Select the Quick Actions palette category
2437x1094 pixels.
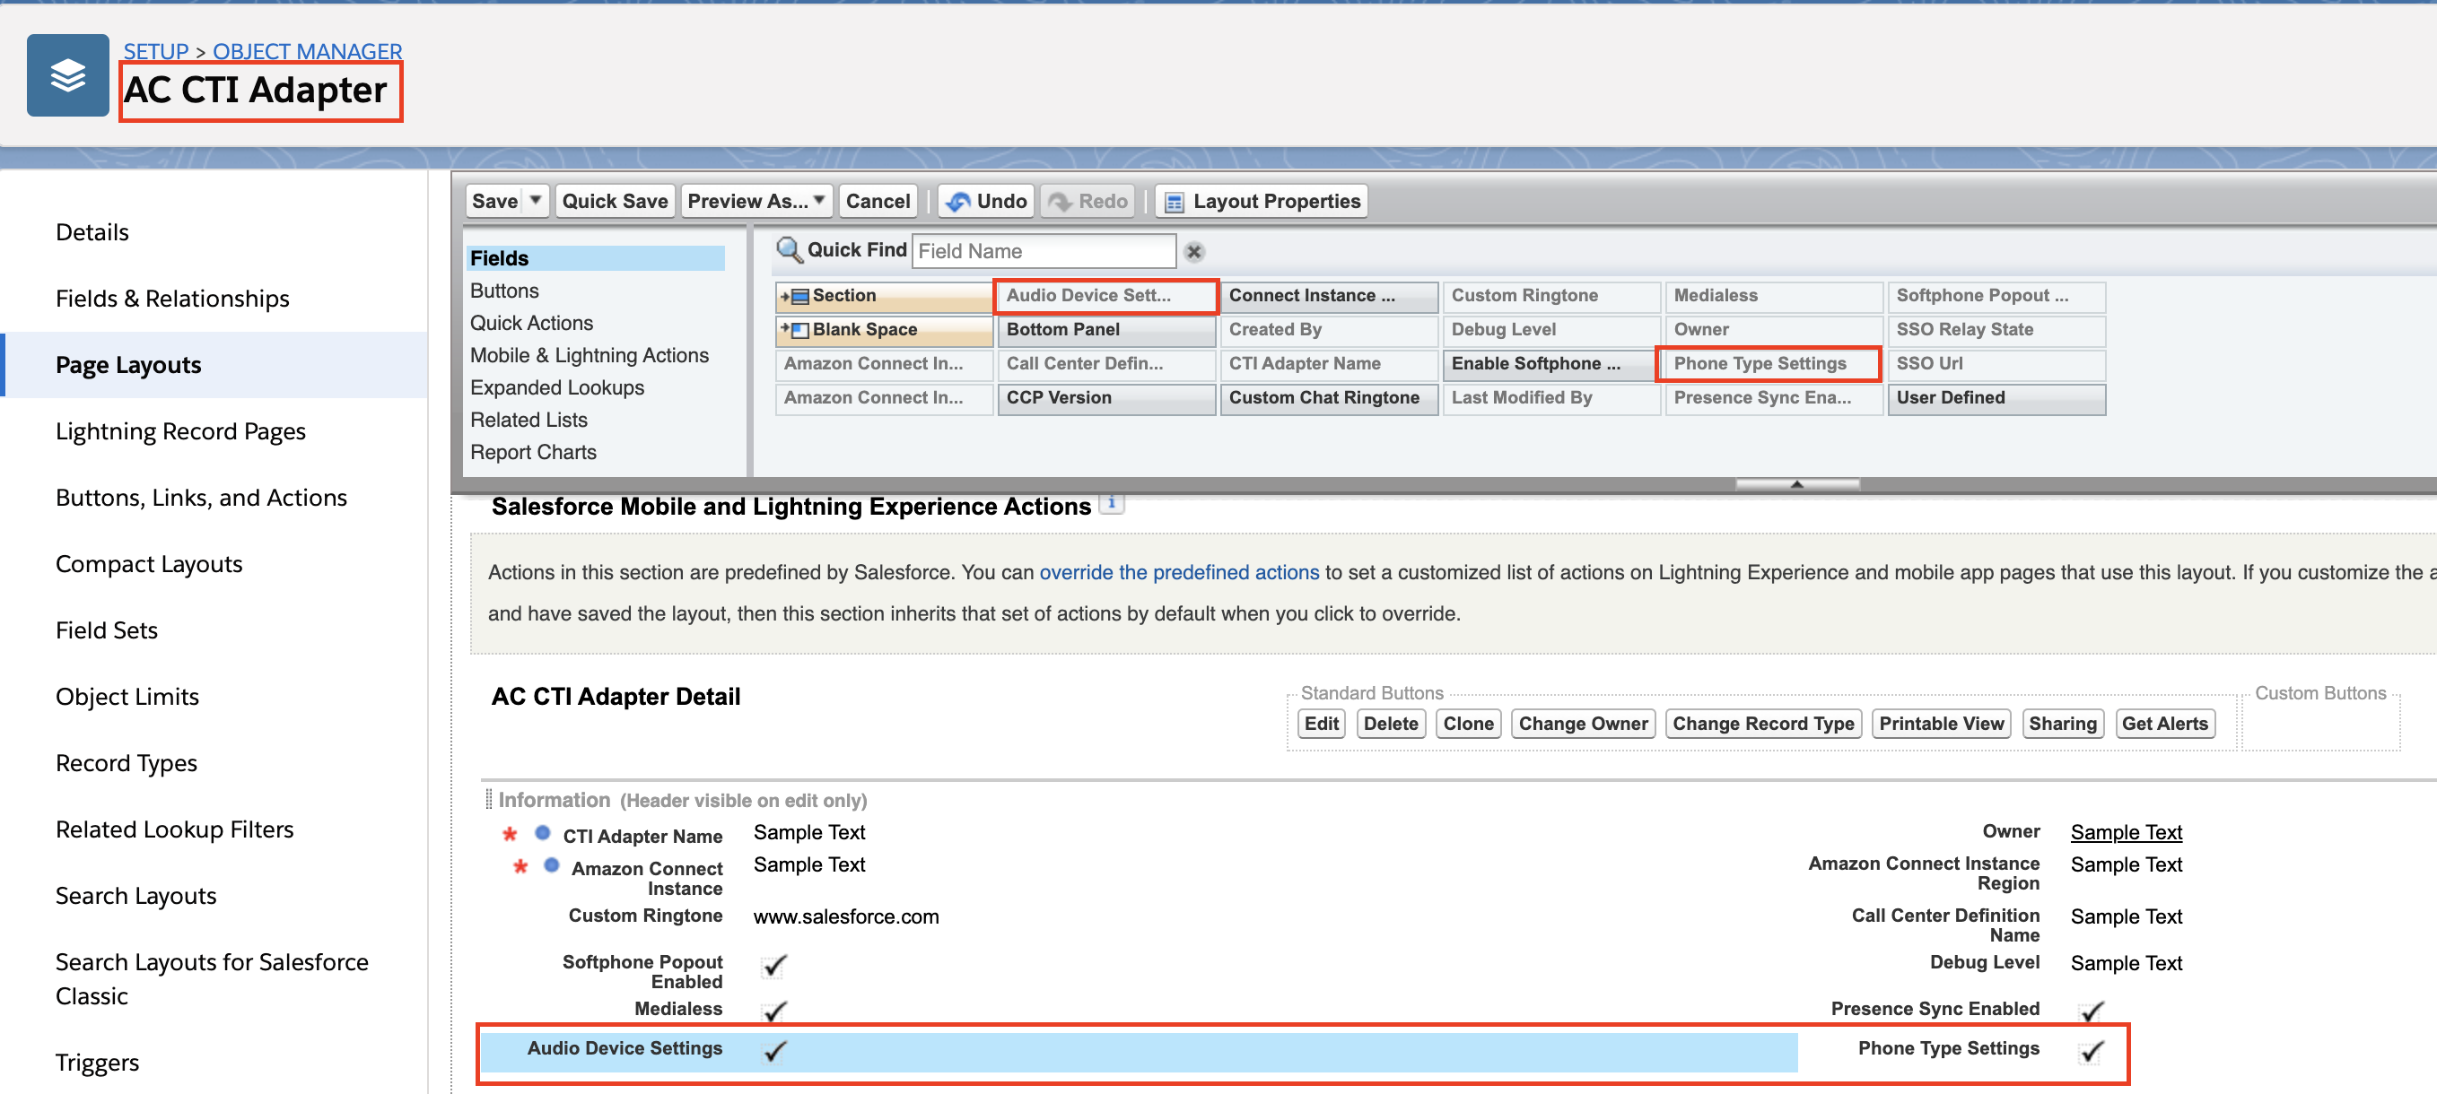(530, 324)
